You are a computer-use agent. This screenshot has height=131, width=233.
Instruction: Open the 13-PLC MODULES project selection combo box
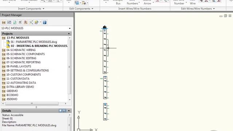36,28
